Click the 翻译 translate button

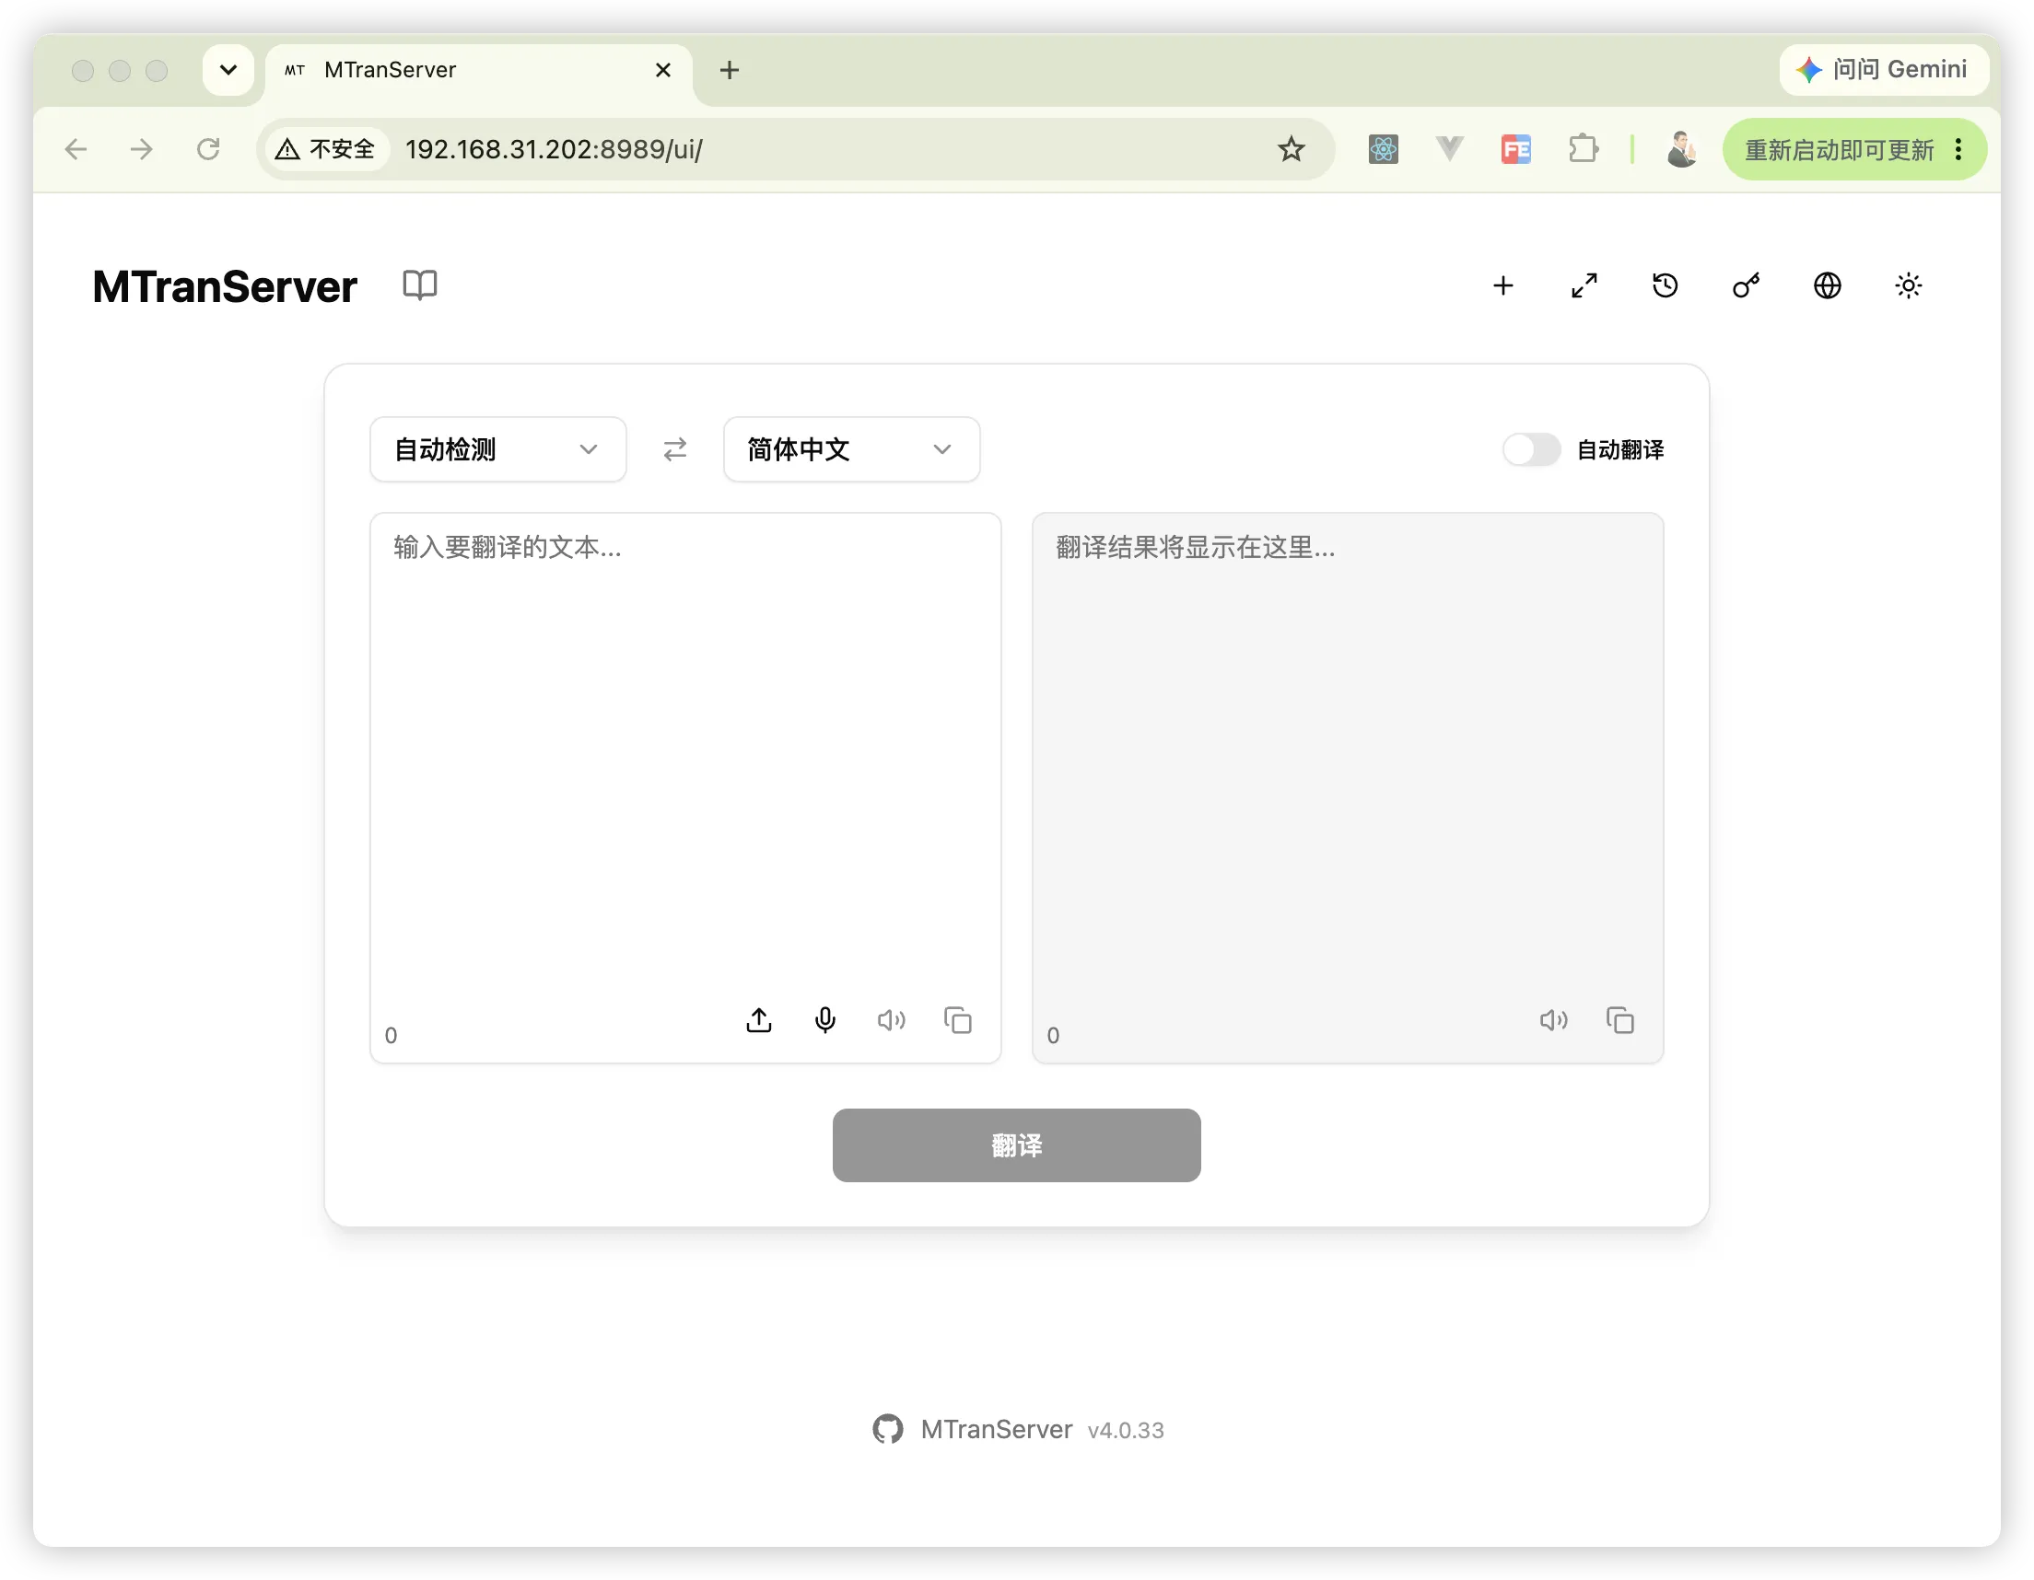[x=1016, y=1145]
